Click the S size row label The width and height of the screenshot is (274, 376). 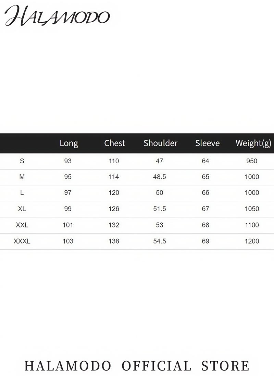22,161
